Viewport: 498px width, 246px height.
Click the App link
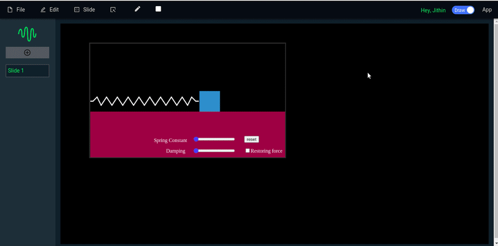(487, 10)
